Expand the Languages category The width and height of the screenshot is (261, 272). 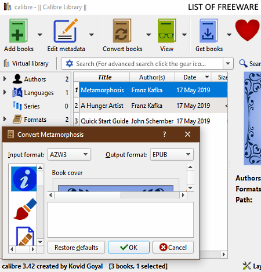[x=5, y=92]
